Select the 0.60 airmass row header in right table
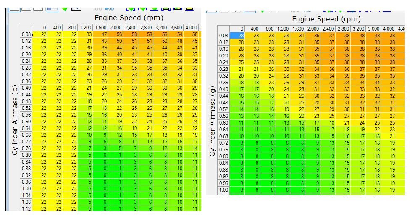The height and width of the screenshot is (221, 412). coord(223,122)
